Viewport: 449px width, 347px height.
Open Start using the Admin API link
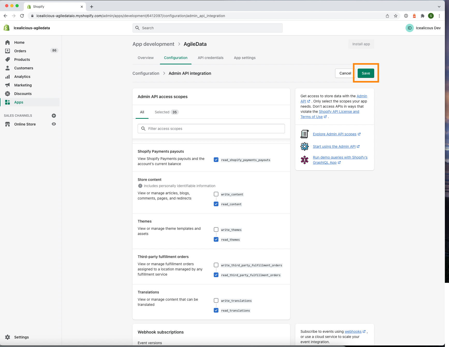(x=336, y=146)
